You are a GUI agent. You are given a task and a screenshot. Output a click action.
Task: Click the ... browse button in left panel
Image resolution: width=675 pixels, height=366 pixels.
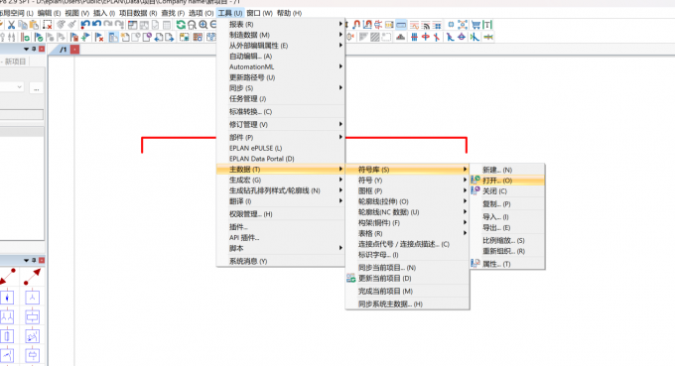coord(36,88)
